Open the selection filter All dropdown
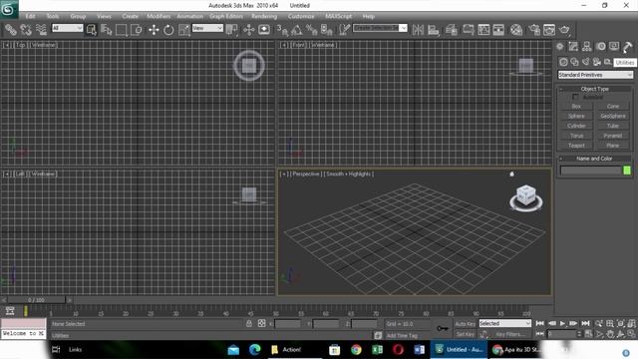 (x=67, y=28)
